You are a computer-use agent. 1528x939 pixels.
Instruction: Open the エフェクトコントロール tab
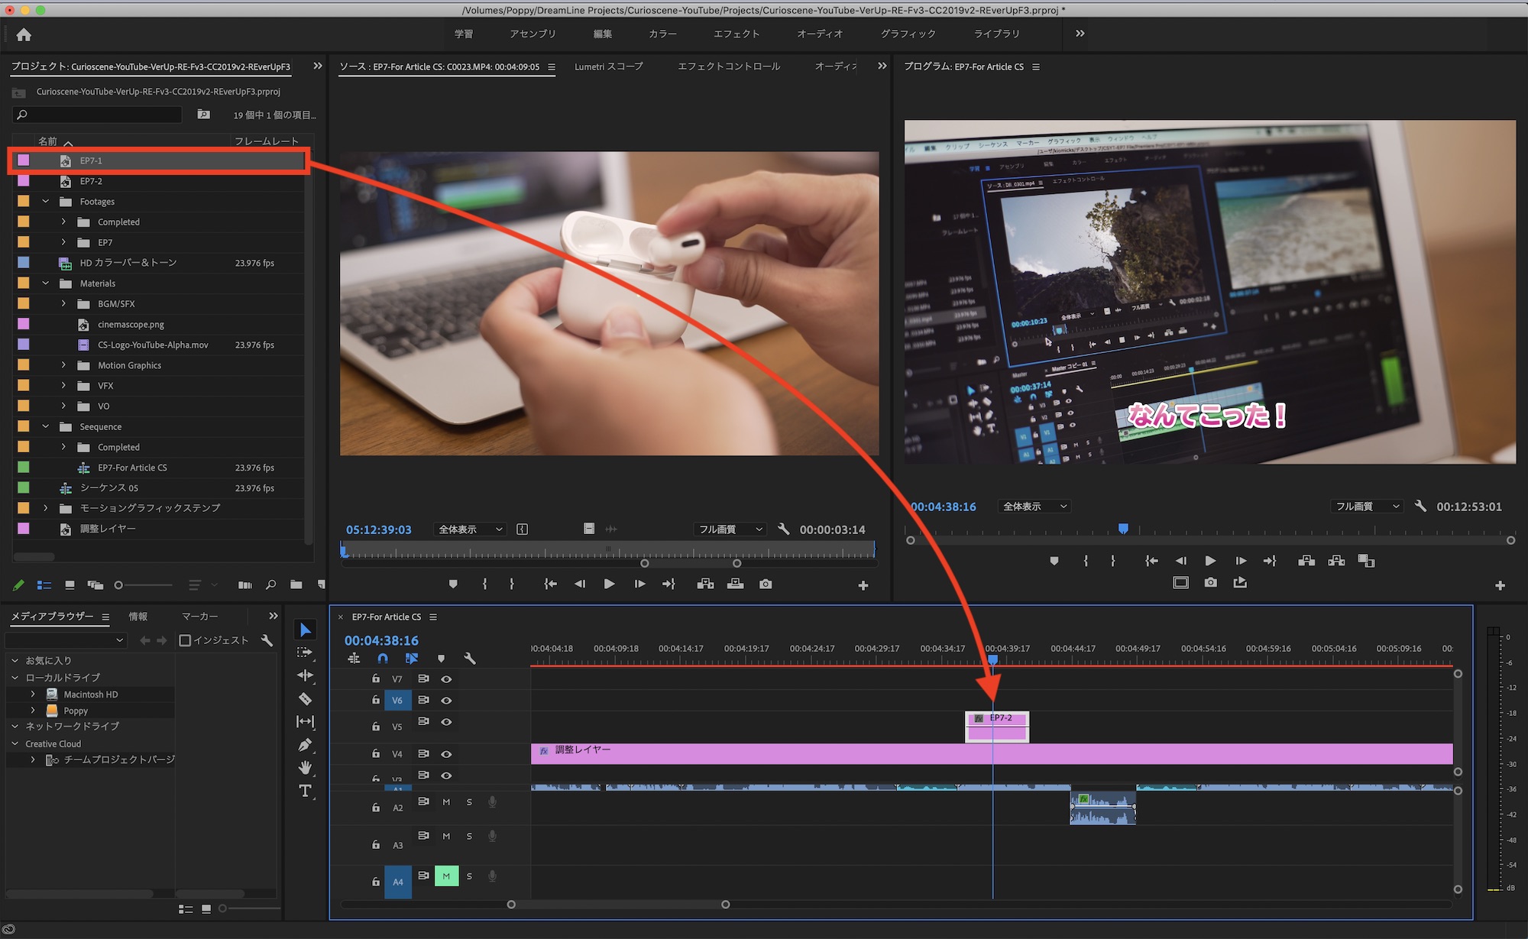click(728, 66)
